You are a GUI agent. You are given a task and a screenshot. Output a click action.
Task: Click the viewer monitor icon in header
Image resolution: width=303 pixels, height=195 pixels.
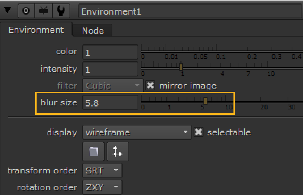click(44, 11)
